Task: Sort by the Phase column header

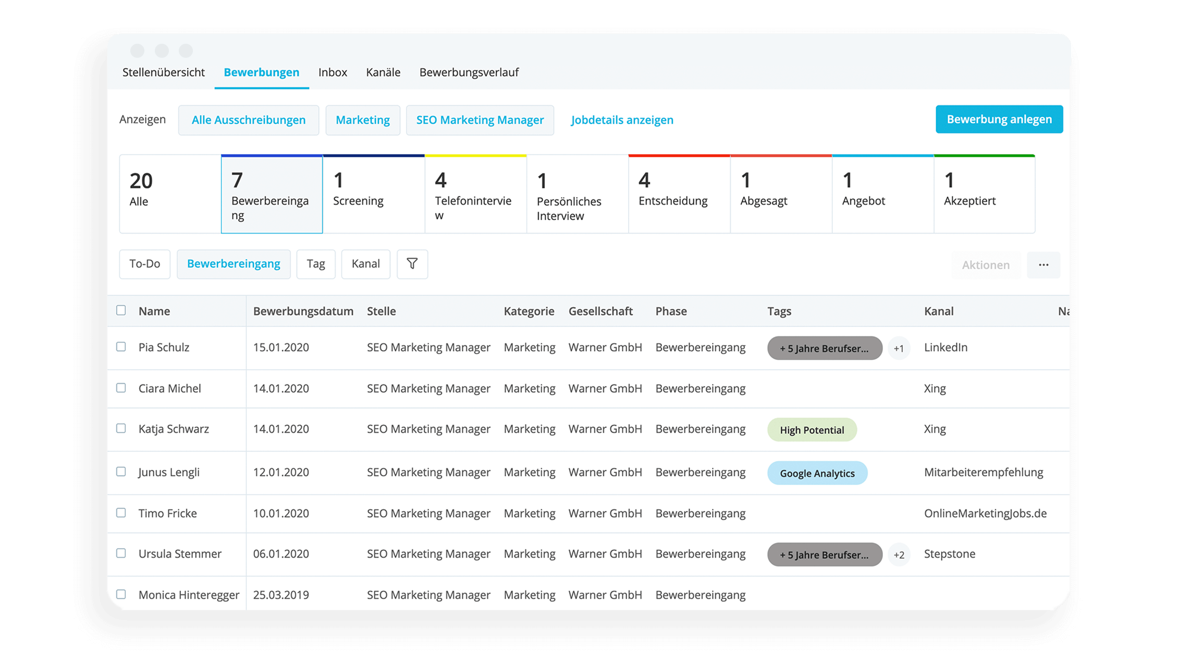Action: [671, 311]
